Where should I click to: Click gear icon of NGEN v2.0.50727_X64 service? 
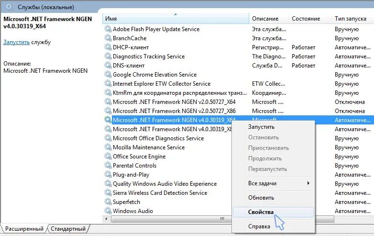click(x=108, y=102)
